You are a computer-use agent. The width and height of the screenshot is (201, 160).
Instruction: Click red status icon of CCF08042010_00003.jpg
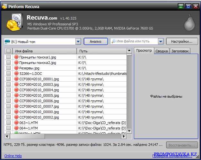point(16,84)
